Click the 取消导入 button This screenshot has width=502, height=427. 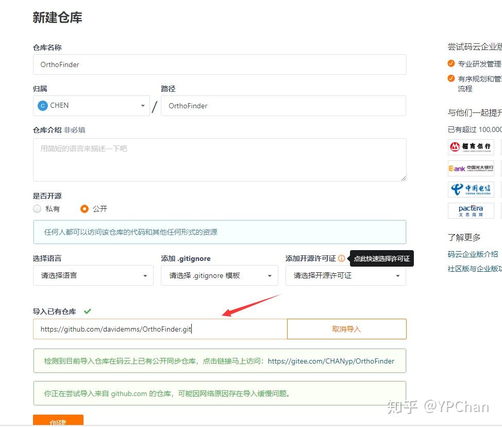tap(346, 329)
